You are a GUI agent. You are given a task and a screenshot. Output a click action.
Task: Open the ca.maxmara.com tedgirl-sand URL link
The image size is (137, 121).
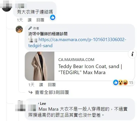coord(77,43)
